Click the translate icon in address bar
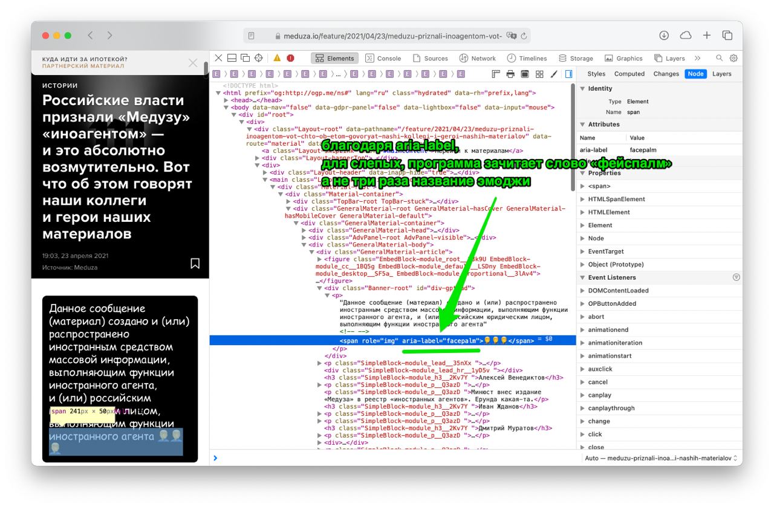This screenshot has width=774, height=507. pyautogui.click(x=512, y=36)
